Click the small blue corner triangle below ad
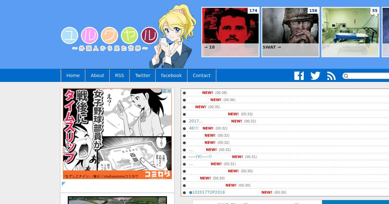This screenshot has height=204, width=389. 64,184
